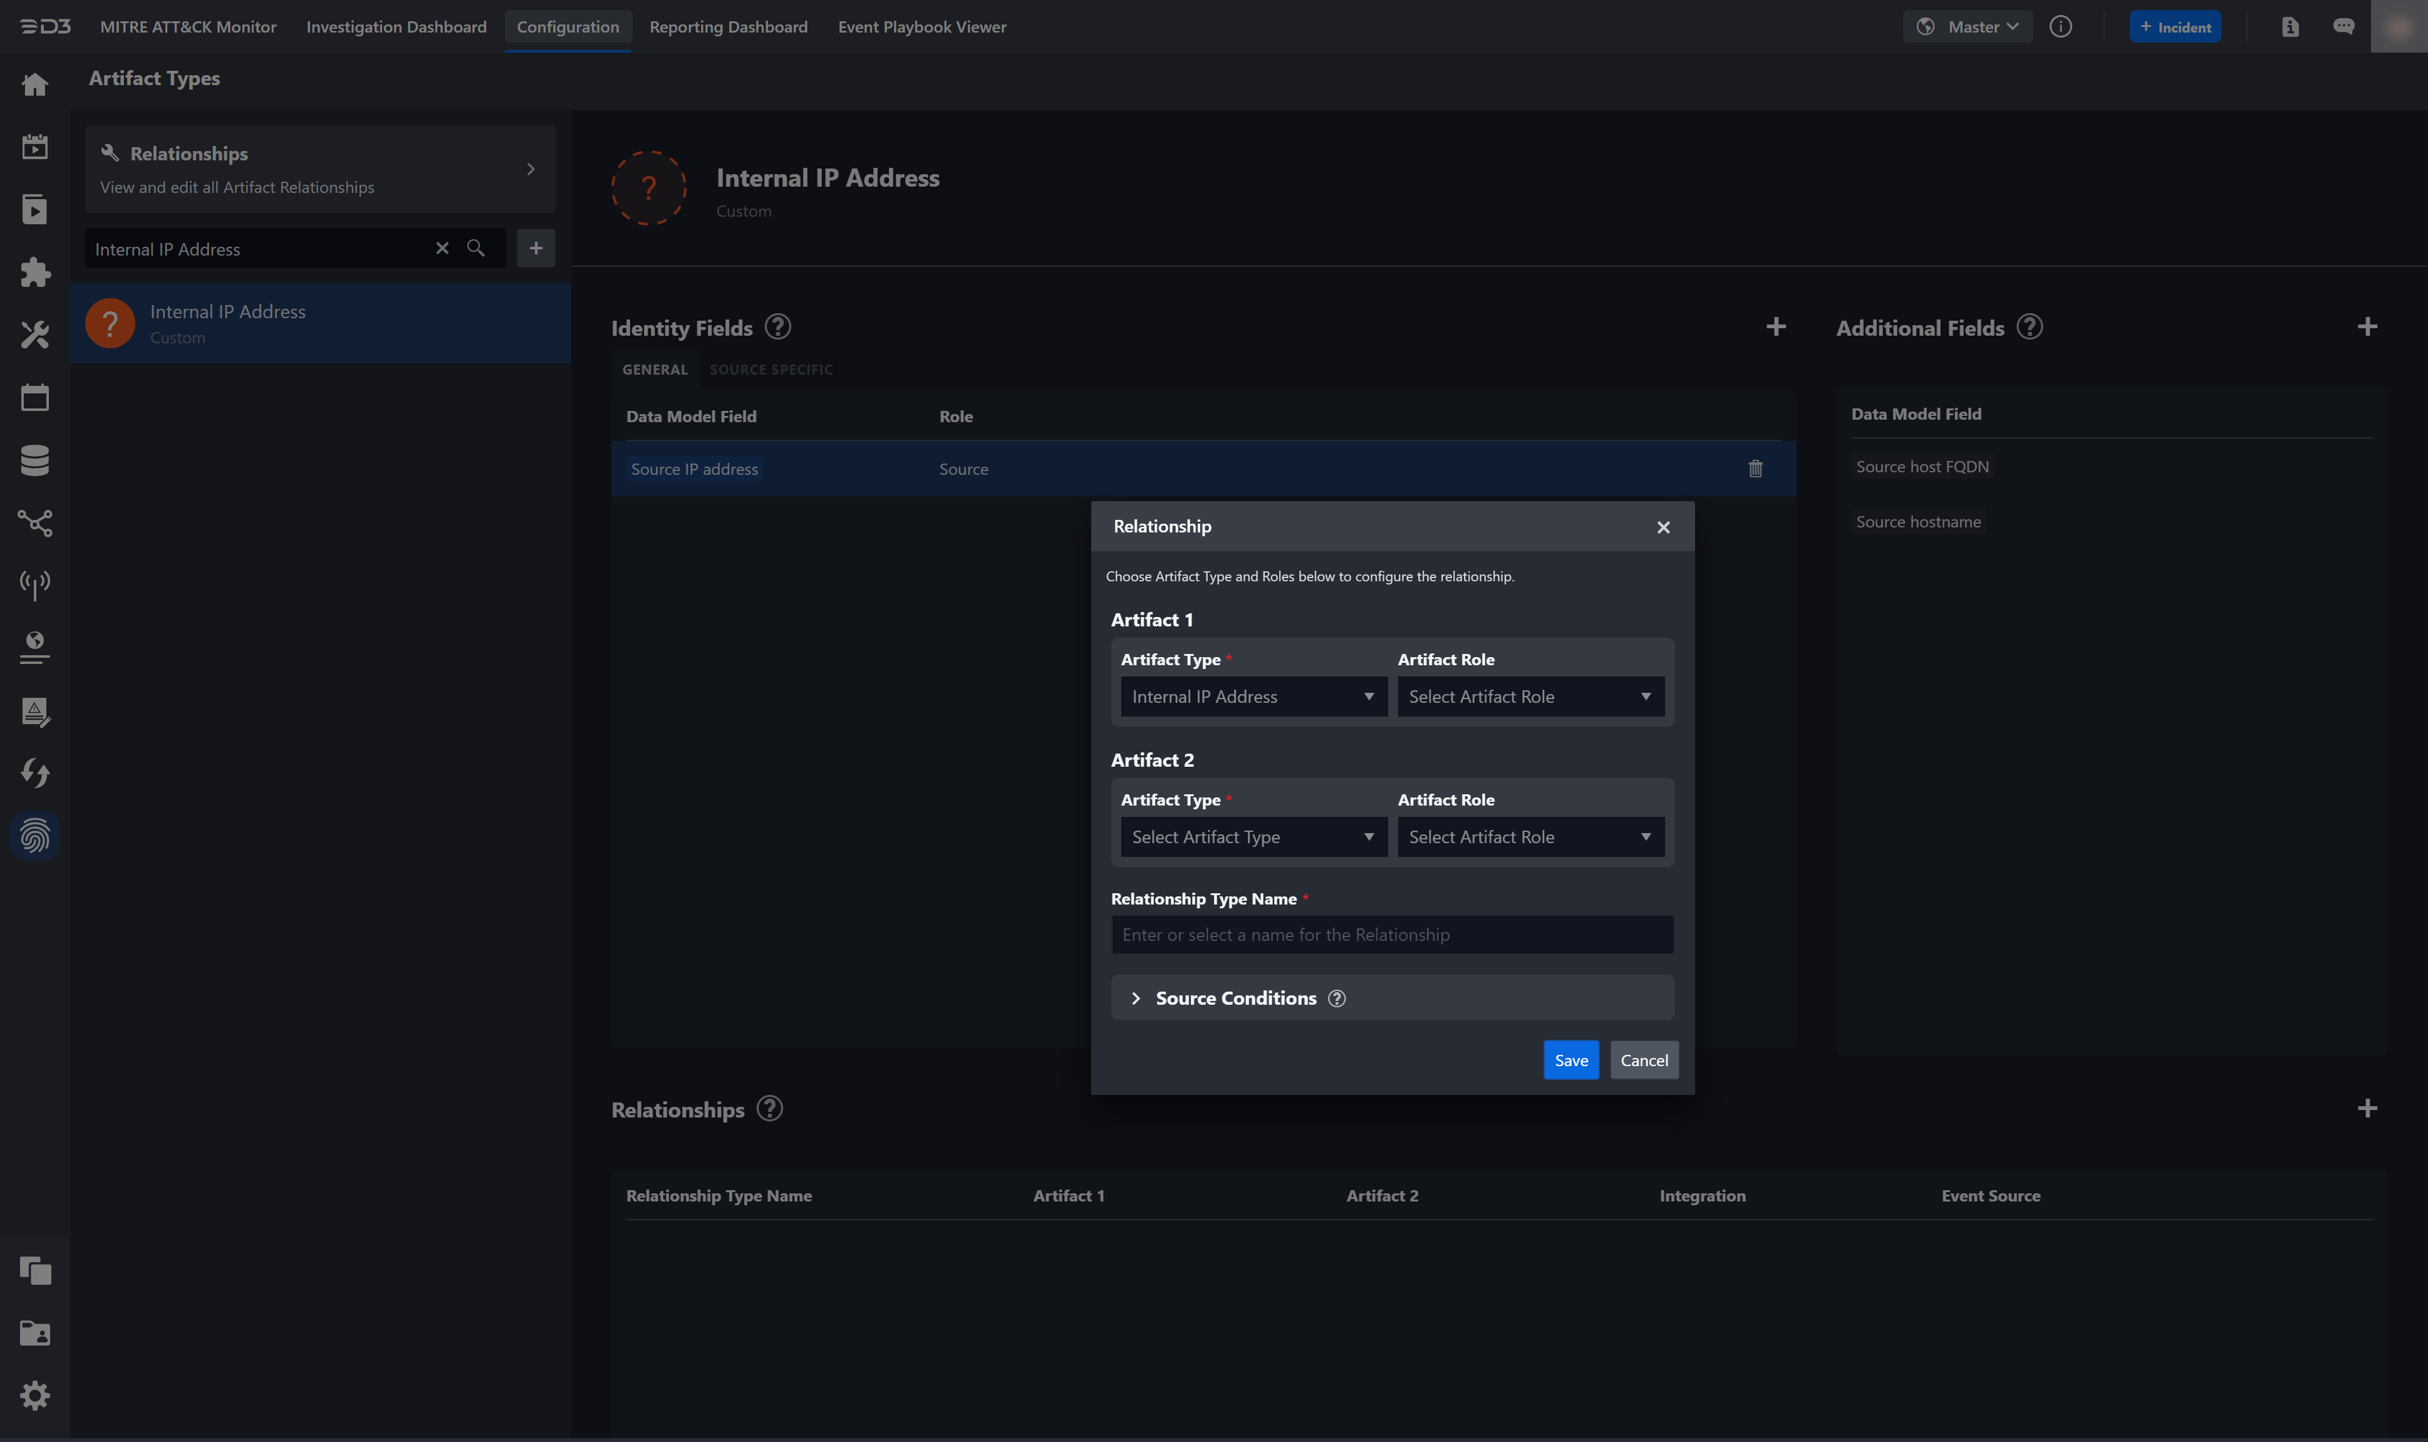
Task: Click the Source hostname field
Action: (1918, 522)
